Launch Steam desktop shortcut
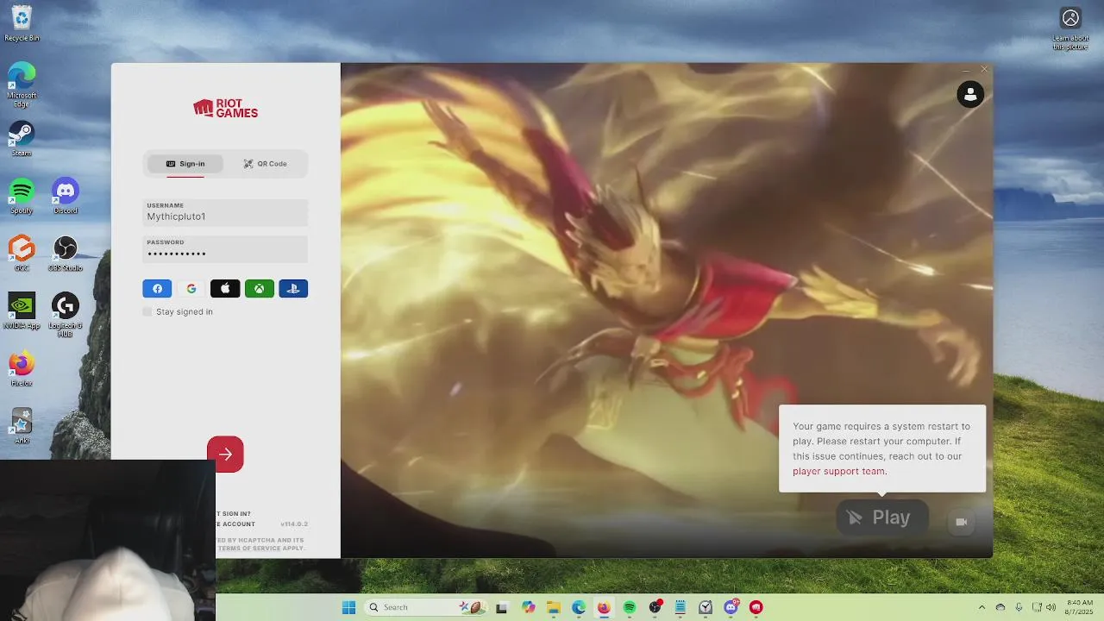The width and height of the screenshot is (1104, 621). pos(22,139)
